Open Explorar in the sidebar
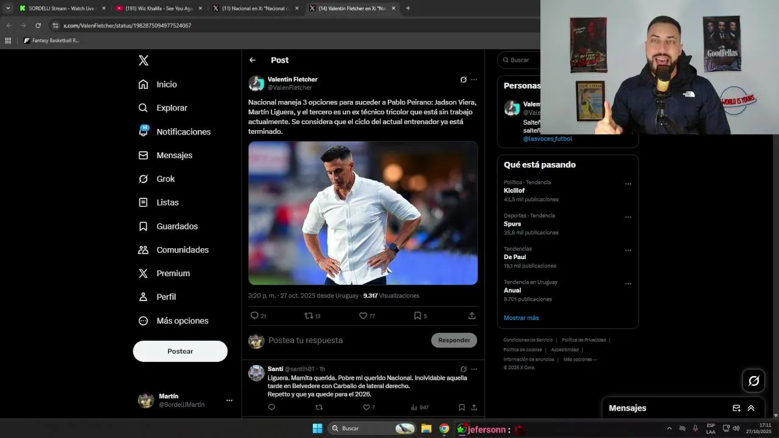Screen dimensions: 779x438 pos(162,108)
